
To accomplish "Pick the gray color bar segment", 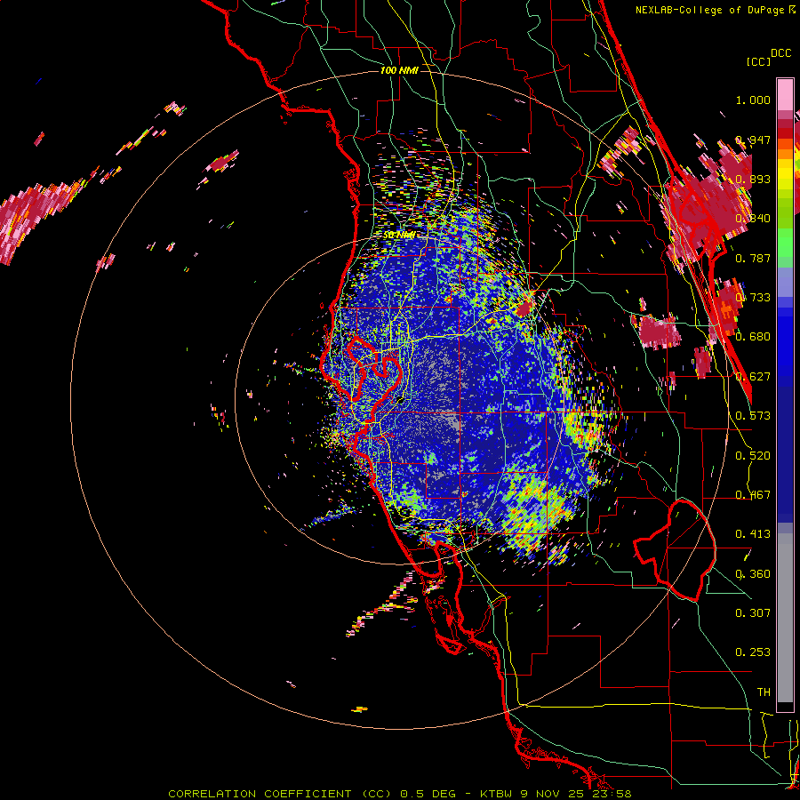I will (785, 618).
